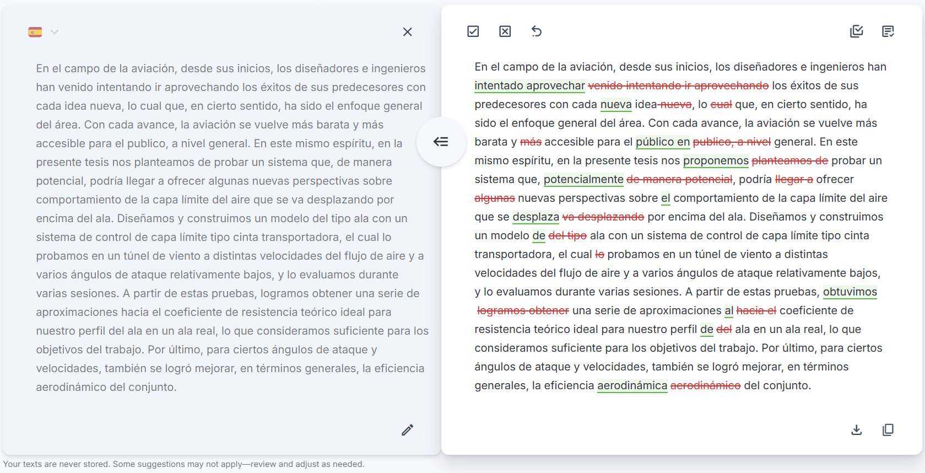925x473 pixels.
Task: Accept all suggestions with the checkmark icon
Action: coord(473,31)
